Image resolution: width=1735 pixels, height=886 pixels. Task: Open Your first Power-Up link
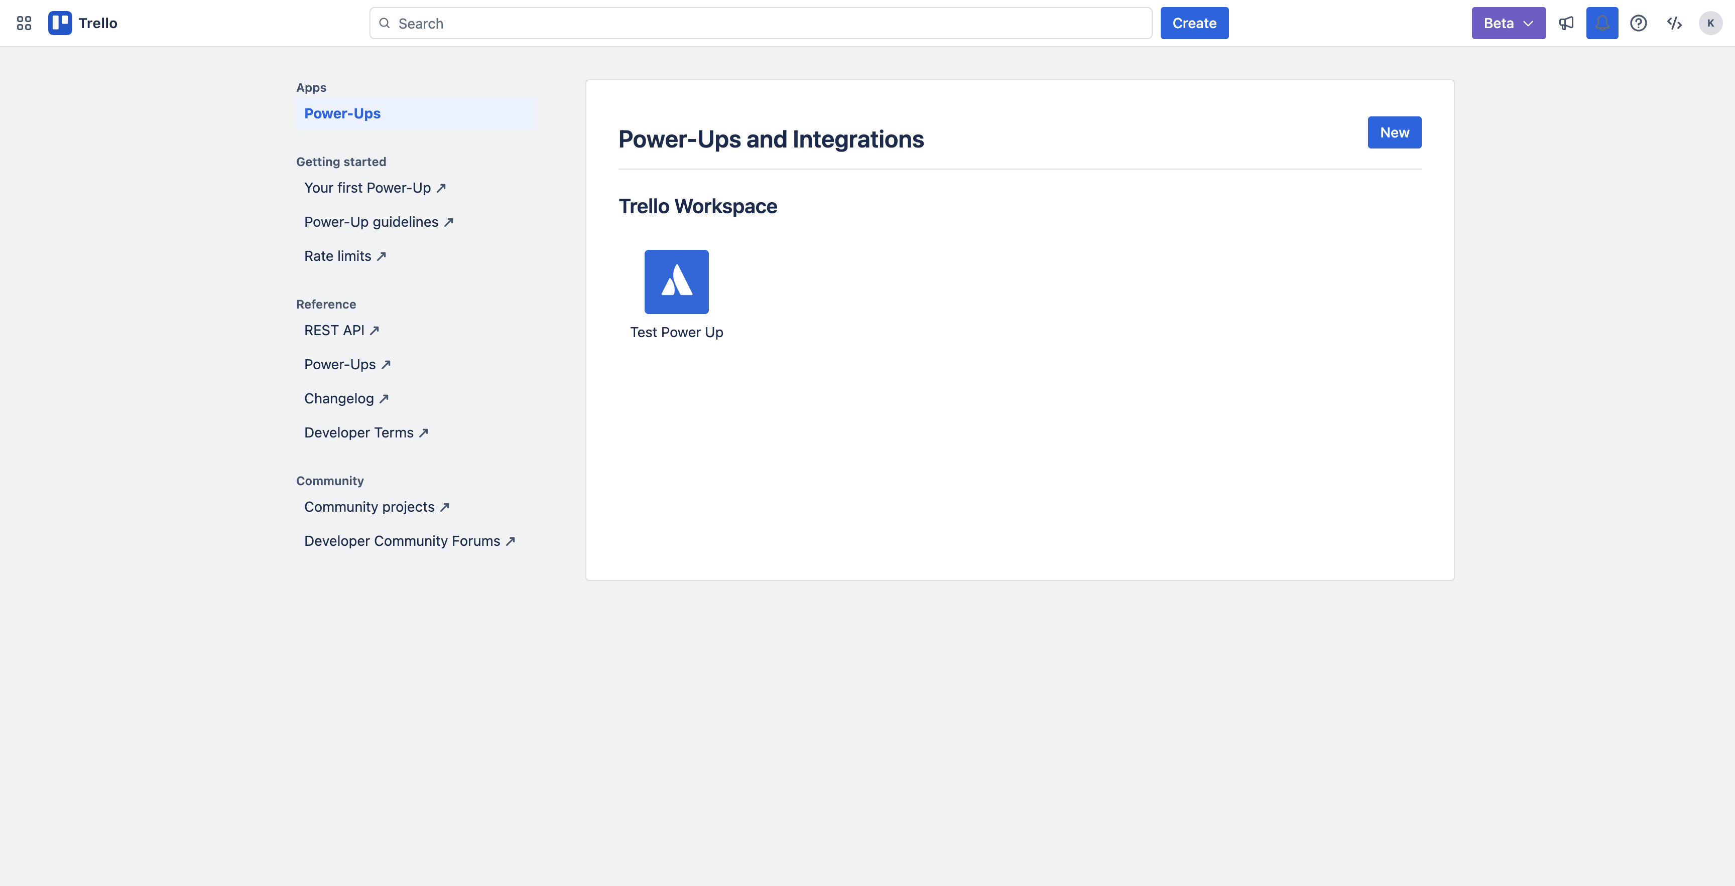pos(375,188)
